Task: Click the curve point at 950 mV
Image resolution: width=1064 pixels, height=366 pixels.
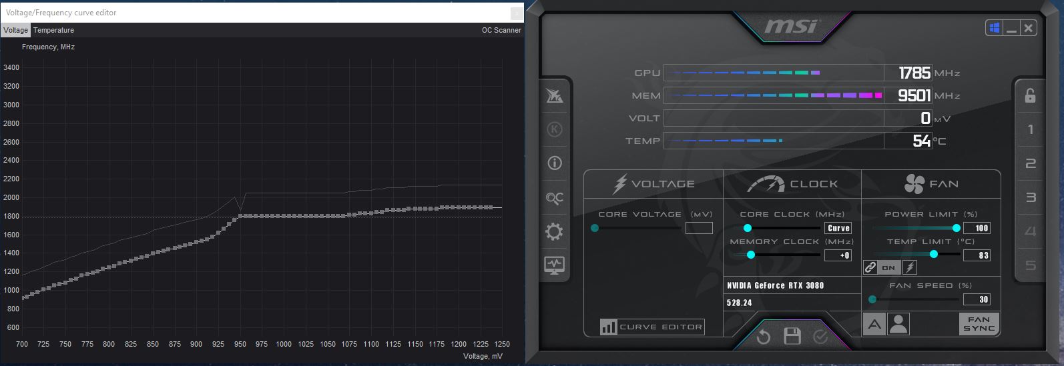Action: (240, 215)
